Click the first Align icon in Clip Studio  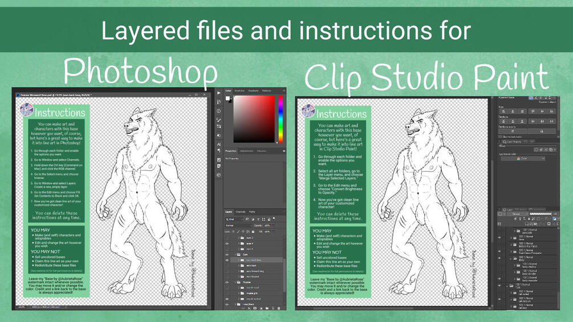point(503,111)
